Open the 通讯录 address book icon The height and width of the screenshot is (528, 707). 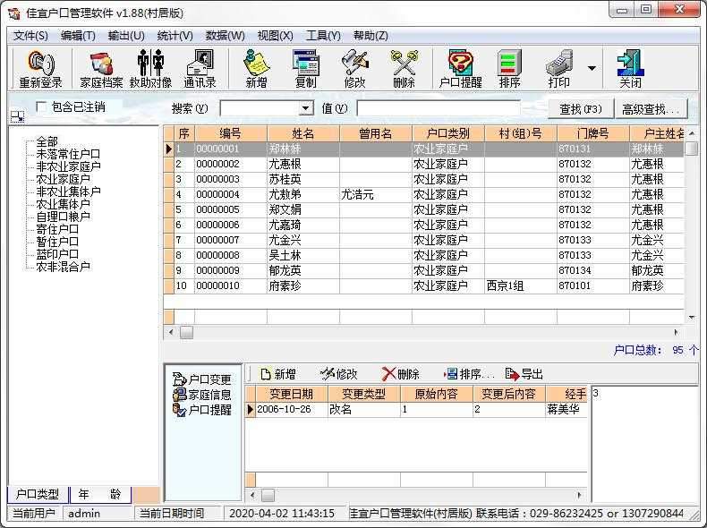(200, 69)
